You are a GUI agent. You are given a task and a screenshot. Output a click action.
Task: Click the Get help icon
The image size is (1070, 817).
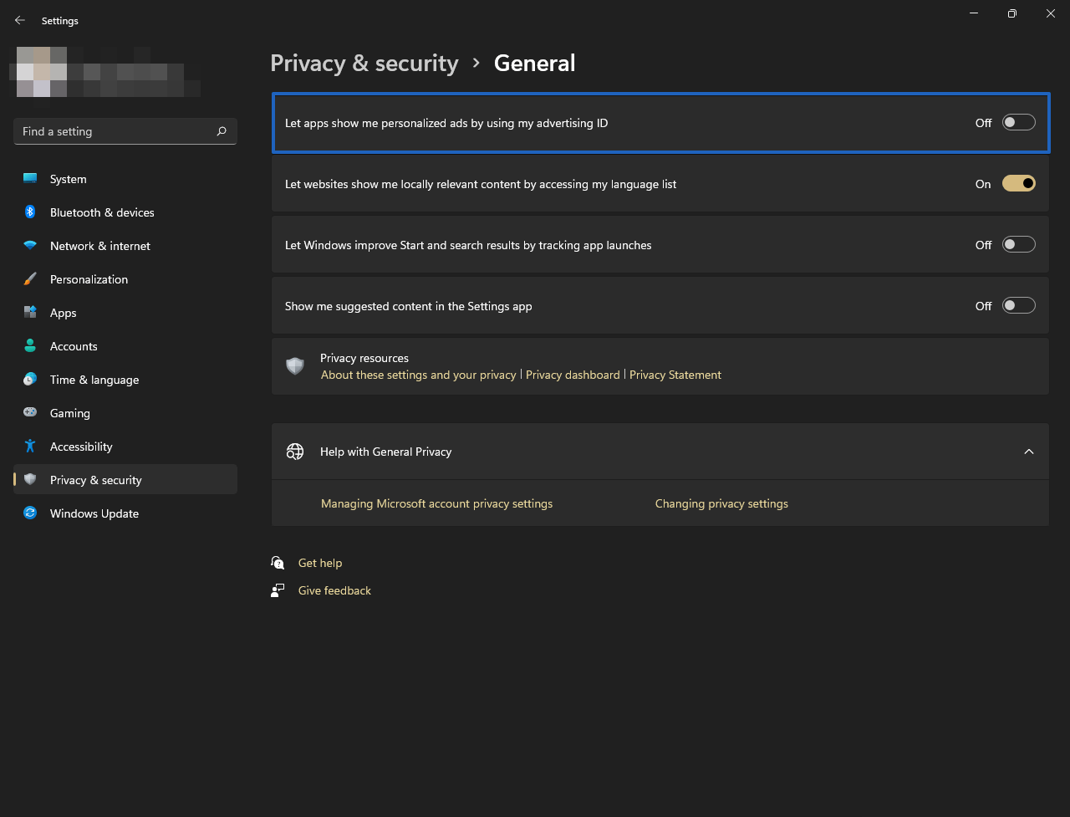(278, 563)
